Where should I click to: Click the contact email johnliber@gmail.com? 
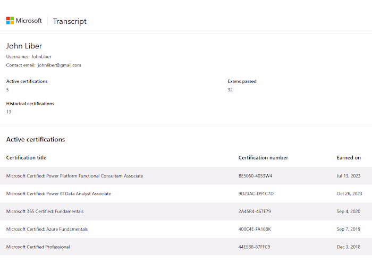(59, 65)
